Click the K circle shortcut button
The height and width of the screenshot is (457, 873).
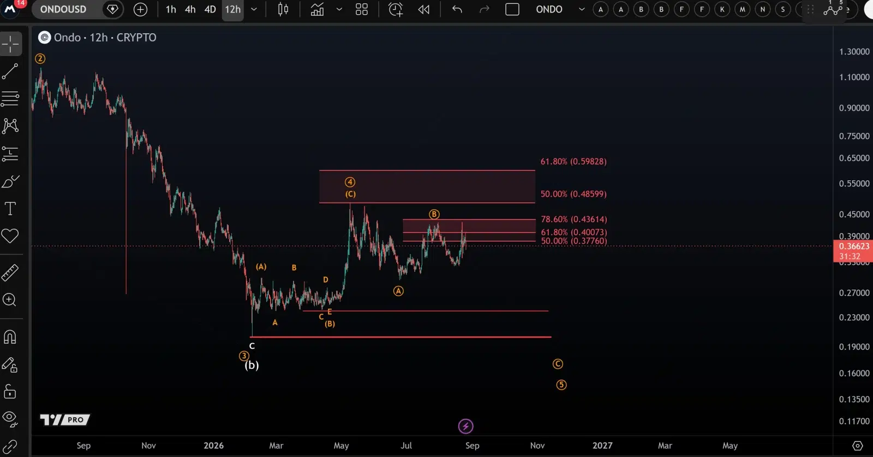click(x=722, y=9)
